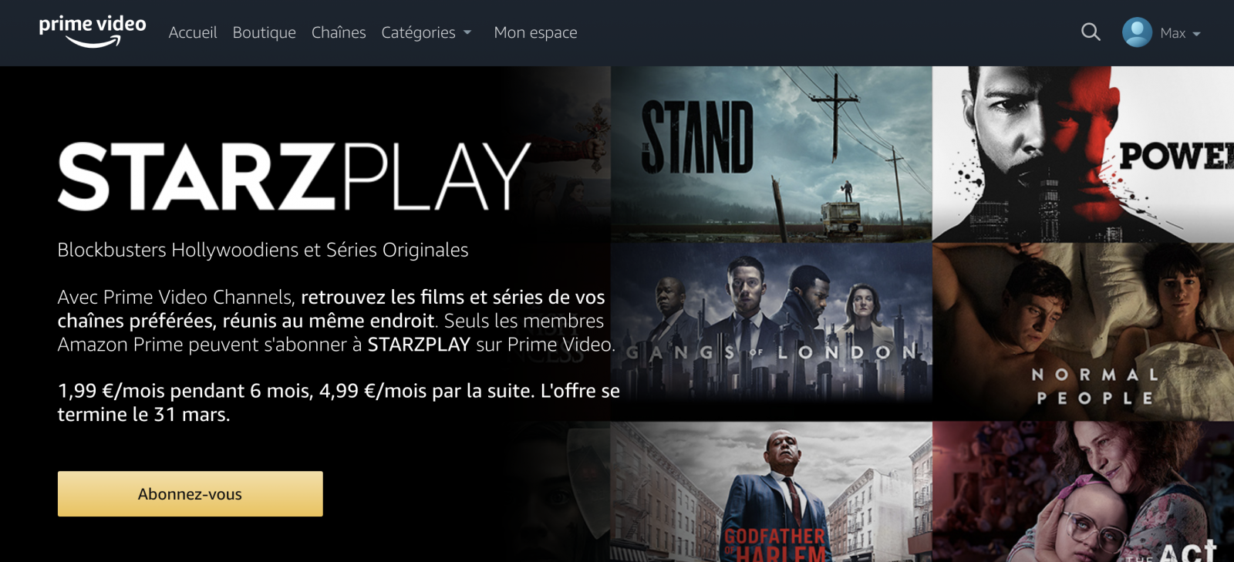1234x562 pixels.
Task: Open the Power series thumbnail
Action: coord(1083,154)
